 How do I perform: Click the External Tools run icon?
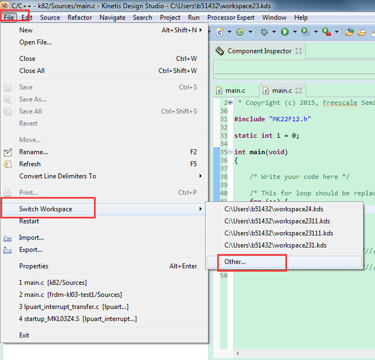click(x=327, y=32)
